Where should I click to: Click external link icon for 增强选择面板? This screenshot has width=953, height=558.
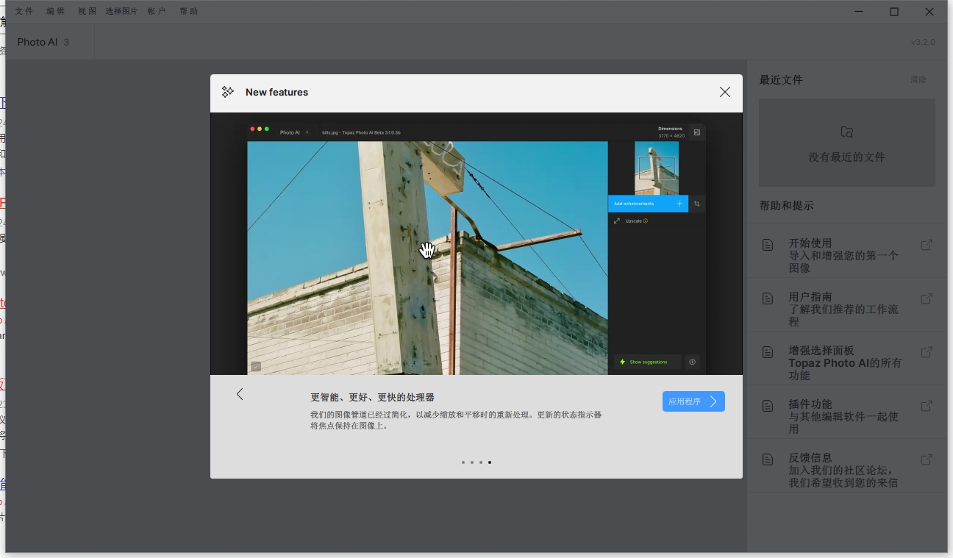(927, 352)
